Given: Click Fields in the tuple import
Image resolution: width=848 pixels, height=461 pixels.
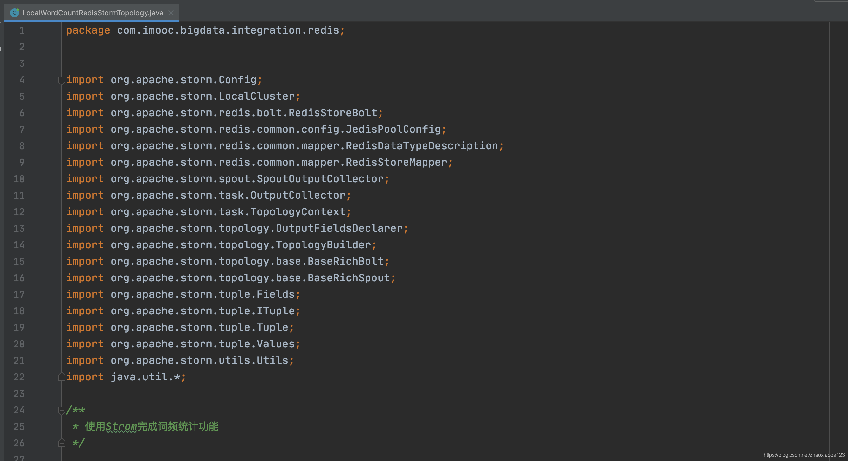Looking at the screenshot, I should point(276,294).
